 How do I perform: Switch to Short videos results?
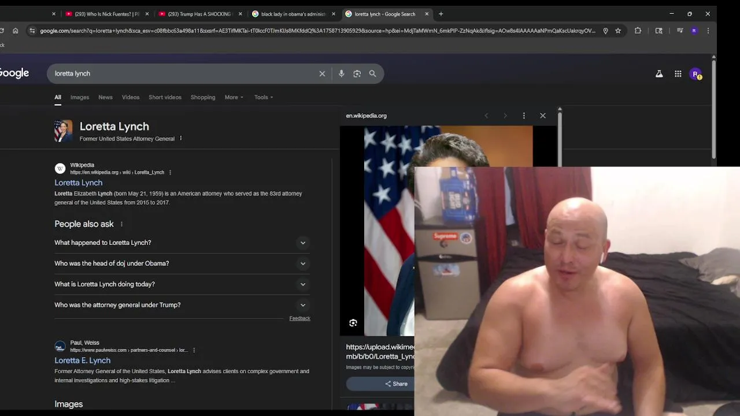click(165, 97)
